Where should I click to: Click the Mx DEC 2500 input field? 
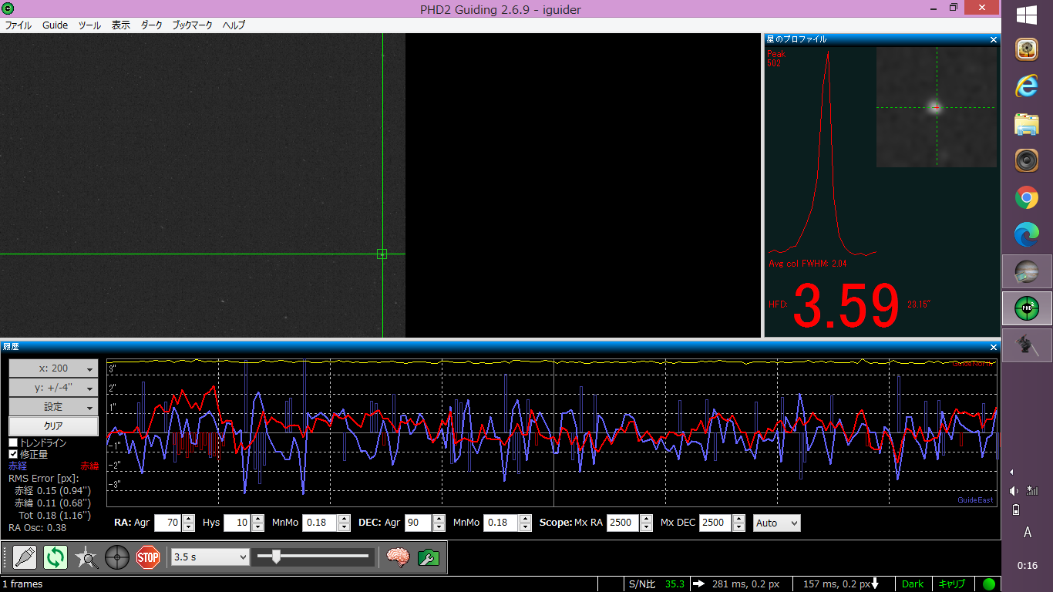(x=716, y=523)
